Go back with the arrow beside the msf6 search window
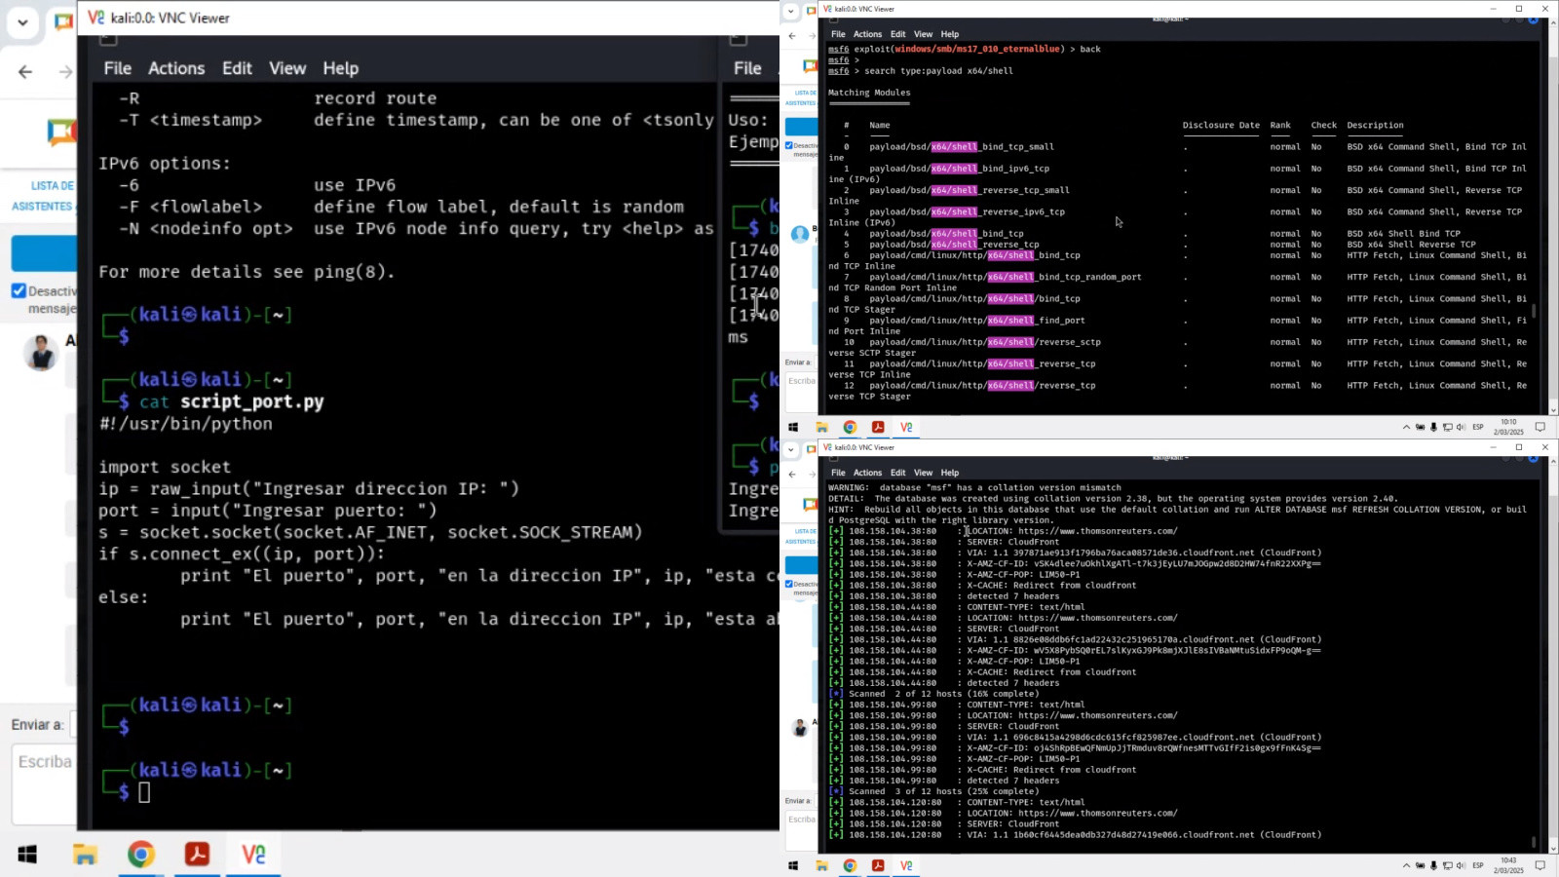The height and width of the screenshot is (877, 1559). pyautogui.click(x=792, y=36)
